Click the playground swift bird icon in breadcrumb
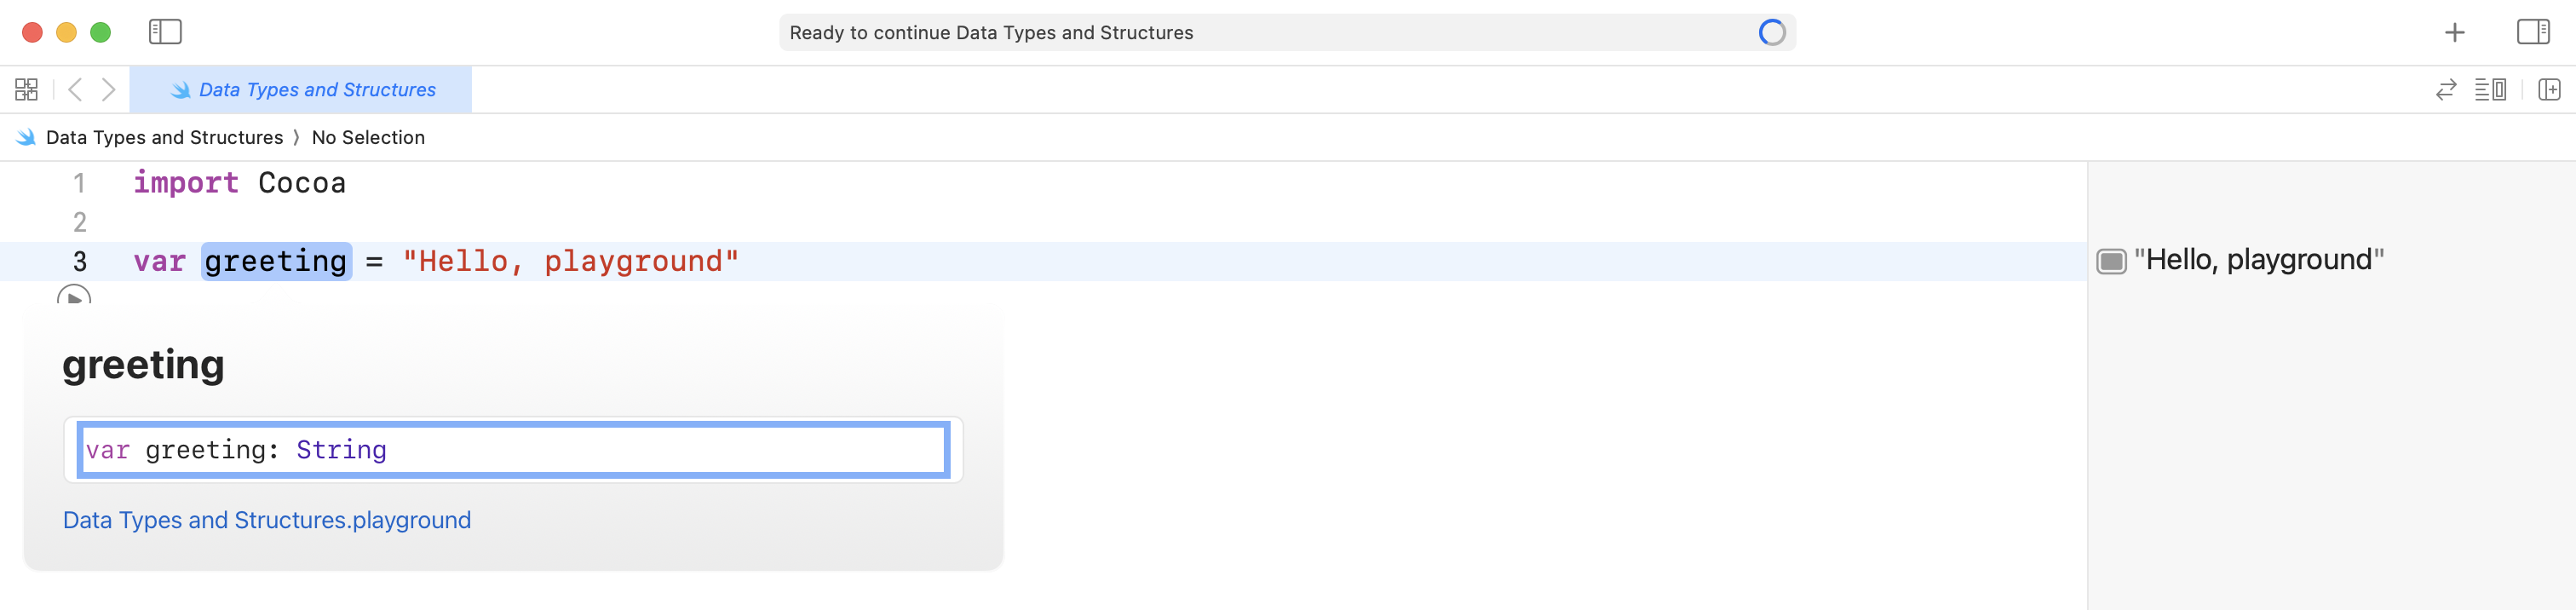 (23, 137)
